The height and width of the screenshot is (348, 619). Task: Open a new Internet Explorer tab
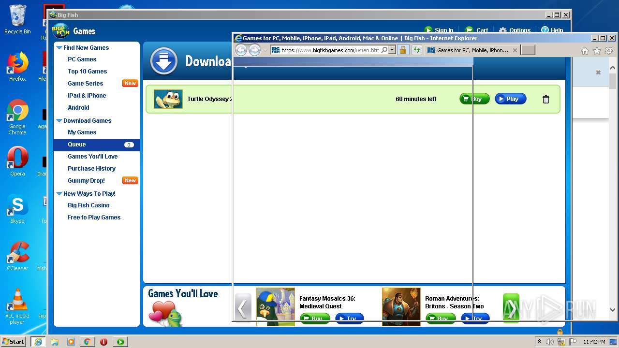[x=528, y=50]
